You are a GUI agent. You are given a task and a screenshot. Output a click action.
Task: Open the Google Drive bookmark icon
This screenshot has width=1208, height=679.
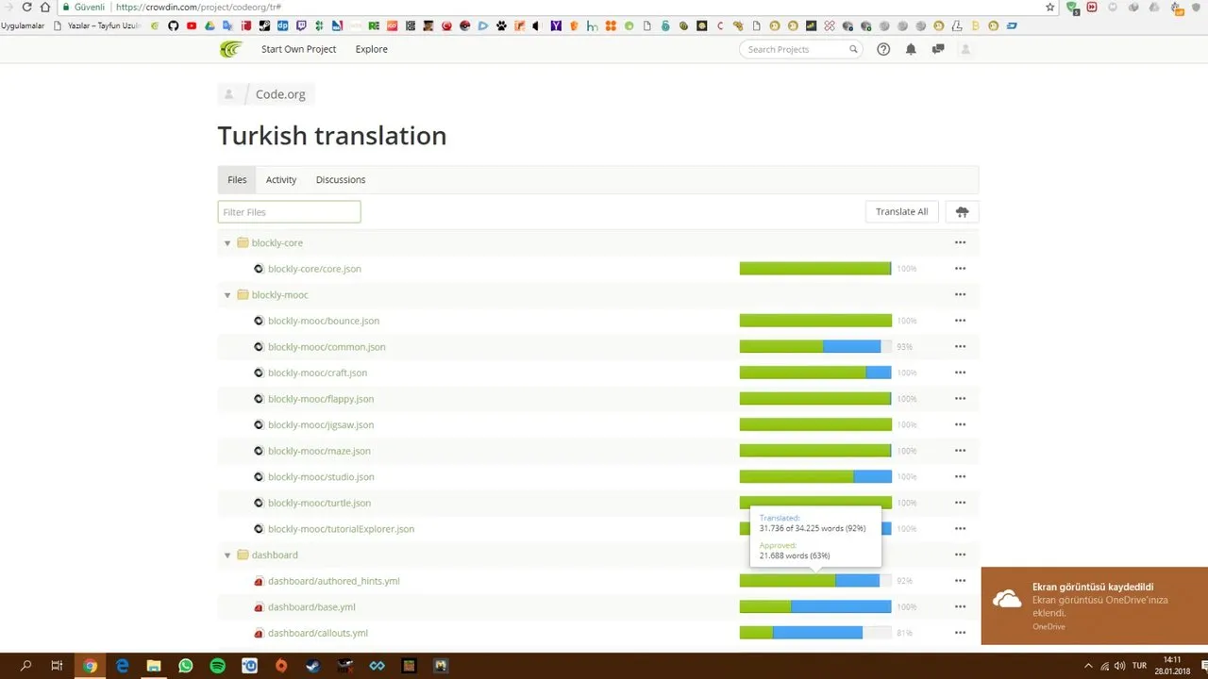[x=210, y=25]
